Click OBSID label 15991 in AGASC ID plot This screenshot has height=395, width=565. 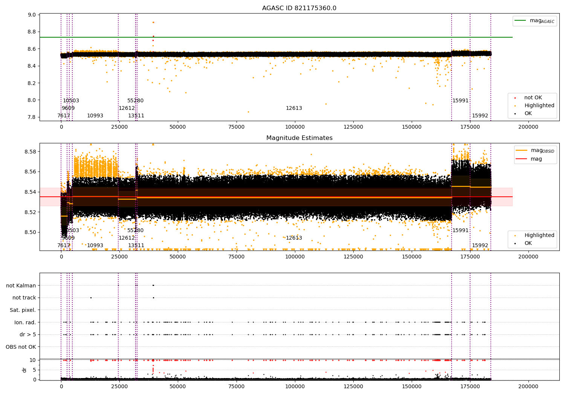[460, 101]
